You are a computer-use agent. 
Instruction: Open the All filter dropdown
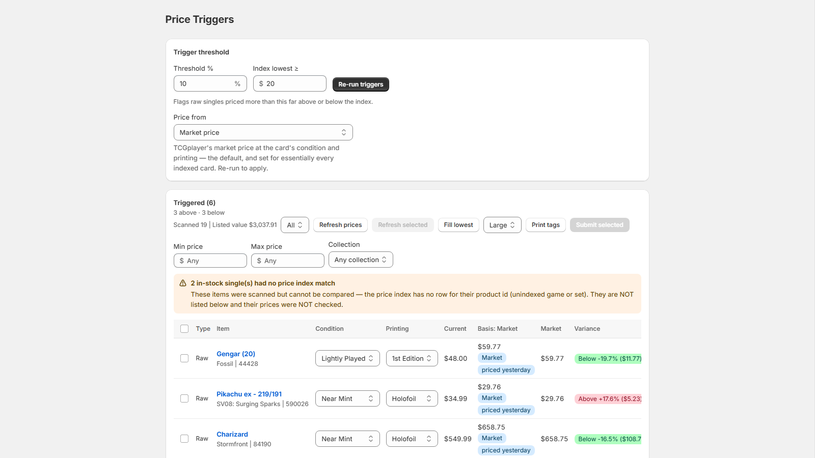click(294, 225)
